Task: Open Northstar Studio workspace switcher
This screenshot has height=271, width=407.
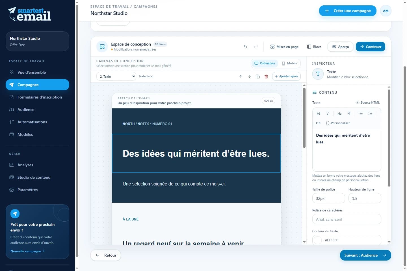Action: pyautogui.click(x=37, y=41)
